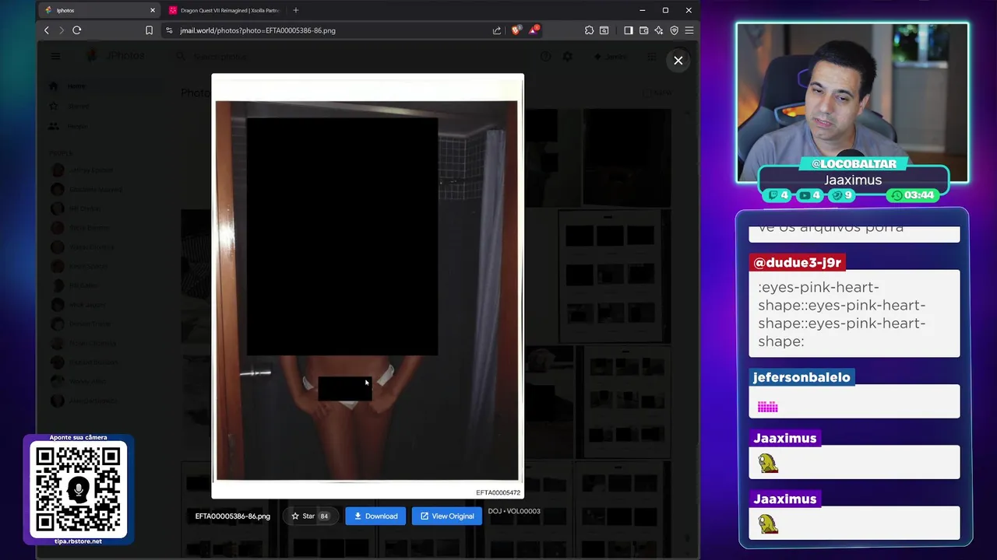Close the photo viewer with the X icon
Viewport: 997px width, 560px height.
(678, 61)
